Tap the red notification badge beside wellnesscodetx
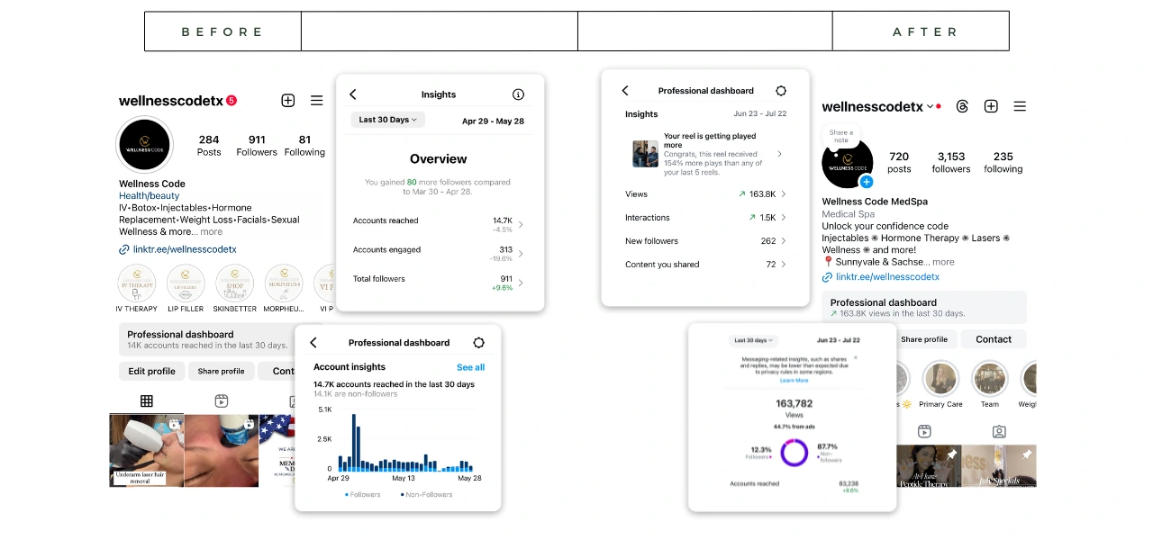Viewport: 1153px width, 540px height. [x=232, y=101]
